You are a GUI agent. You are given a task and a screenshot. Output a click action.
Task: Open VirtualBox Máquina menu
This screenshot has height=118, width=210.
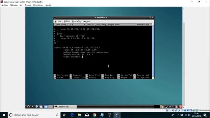point(14,5)
